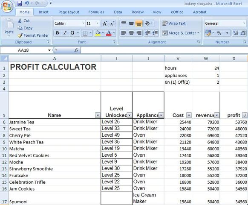This screenshot has height=205, width=248.
Task: Select all cells with corner button
Action: click(4, 59)
